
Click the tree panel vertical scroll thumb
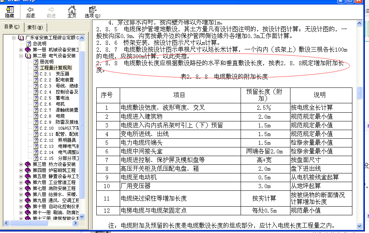pos(82,124)
